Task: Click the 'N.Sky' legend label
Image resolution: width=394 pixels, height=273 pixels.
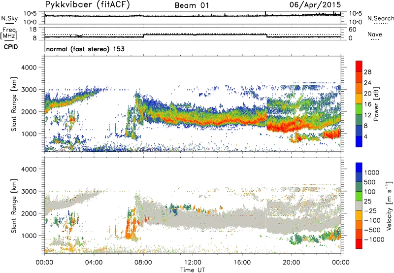Action: tap(9, 18)
